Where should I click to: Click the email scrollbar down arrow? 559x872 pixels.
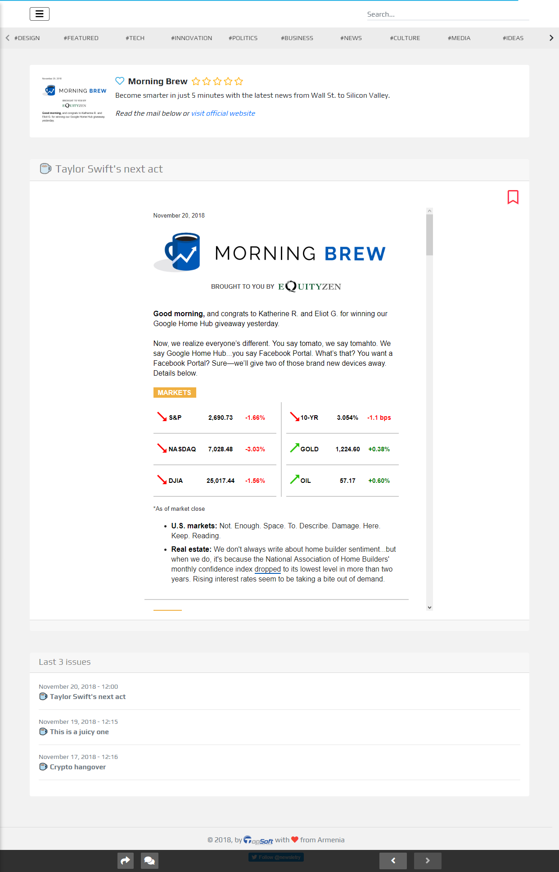click(x=429, y=607)
